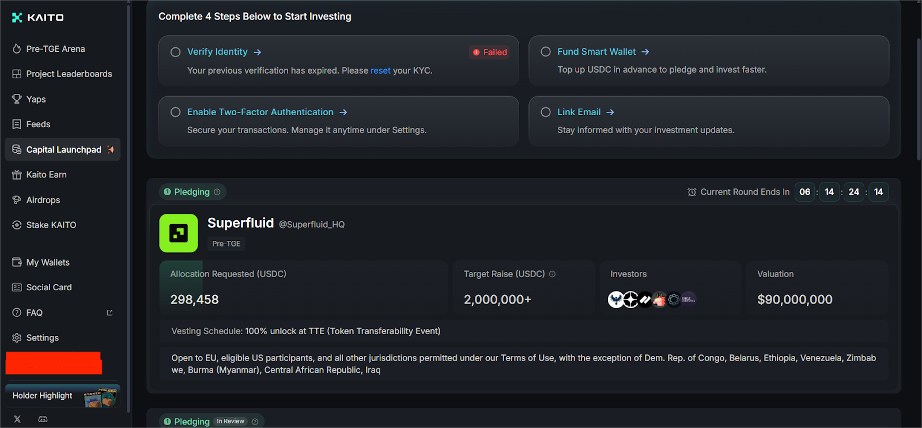Open the Pre-TGE Arena sidebar icon
This screenshot has height=428, width=922.
(x=17, y=48)
